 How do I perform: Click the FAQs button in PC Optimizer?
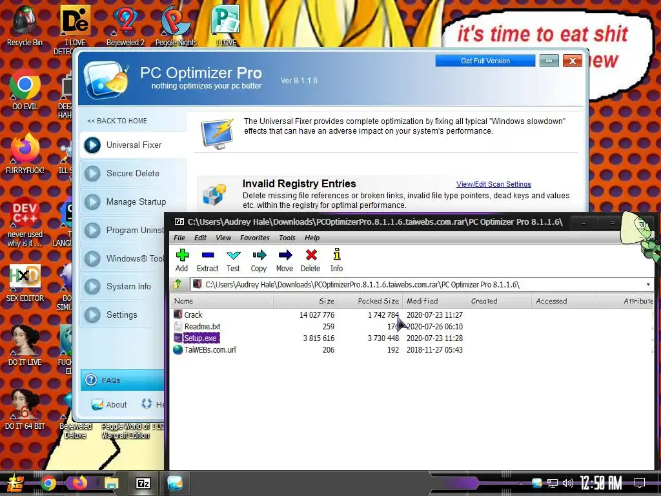coord(122,380)
